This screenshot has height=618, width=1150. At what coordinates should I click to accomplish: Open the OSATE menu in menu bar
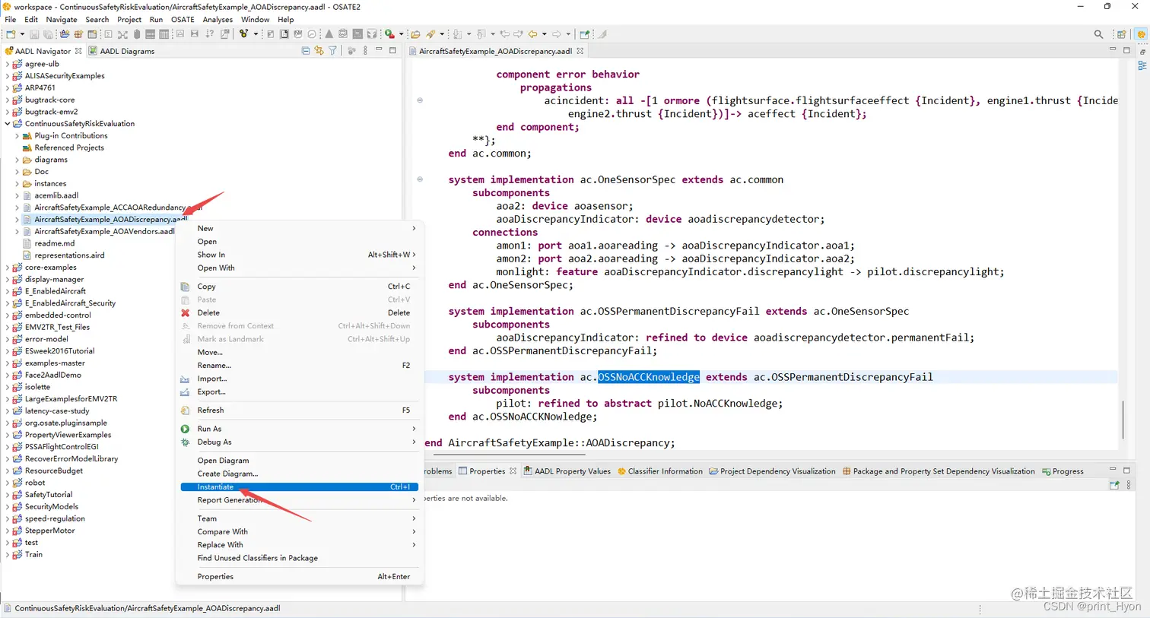click(183, 20)
